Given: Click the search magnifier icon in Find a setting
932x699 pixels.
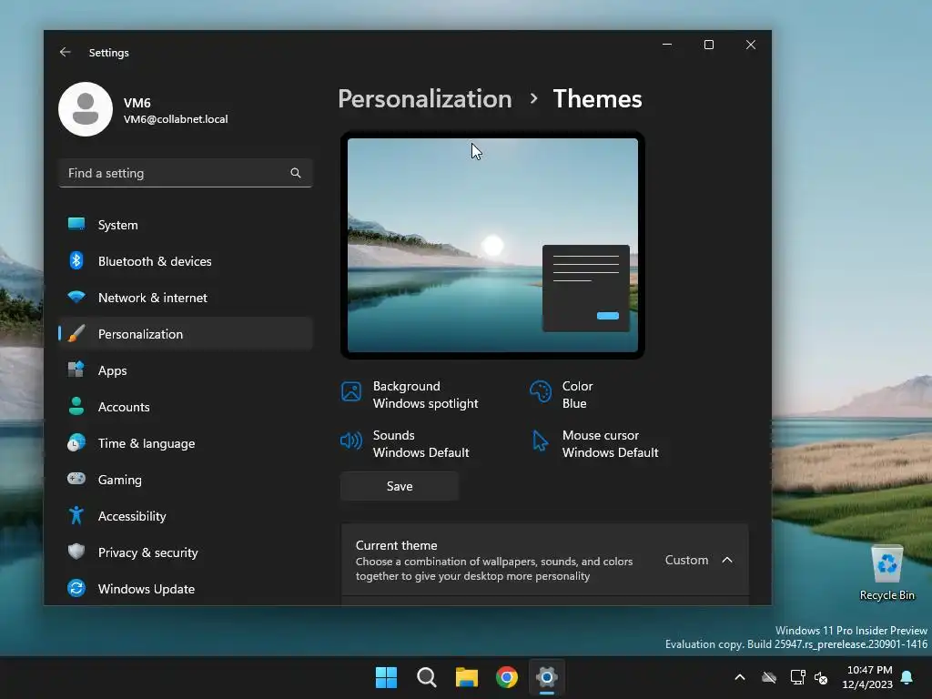Looking at the screenshot, I should pyautogui.click(x=296, y=173).
